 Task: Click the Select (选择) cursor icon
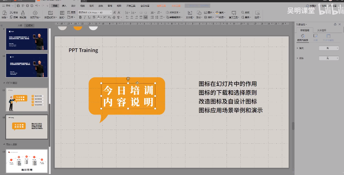(x=257, y=13)
